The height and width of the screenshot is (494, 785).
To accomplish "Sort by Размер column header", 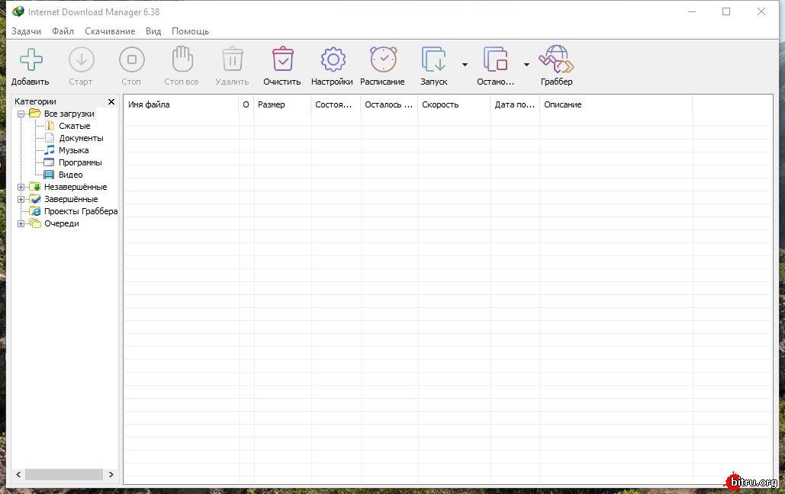I will pyautogui.click(x=282, y=104).
